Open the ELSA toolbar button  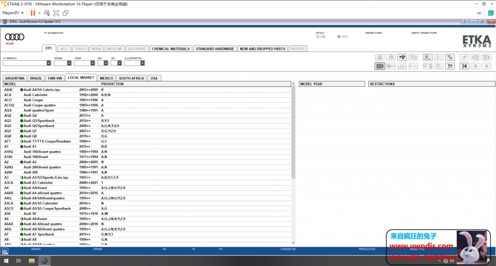coord(428,57)
